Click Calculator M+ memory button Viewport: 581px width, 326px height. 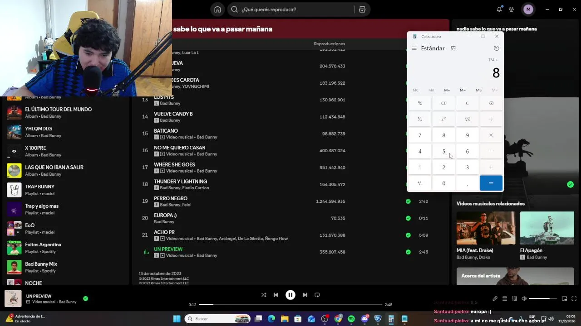coord(447,90)
